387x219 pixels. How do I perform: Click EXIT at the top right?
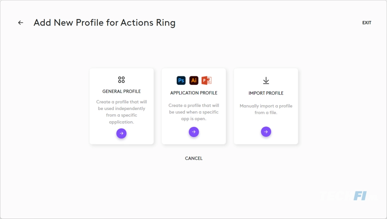(x=367, y=23)
